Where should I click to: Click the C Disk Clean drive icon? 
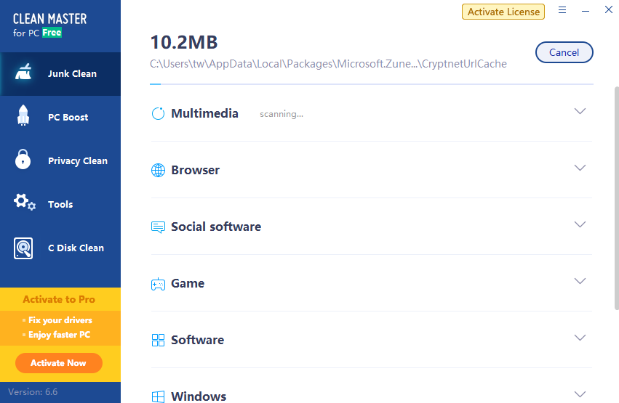point(23,248)
